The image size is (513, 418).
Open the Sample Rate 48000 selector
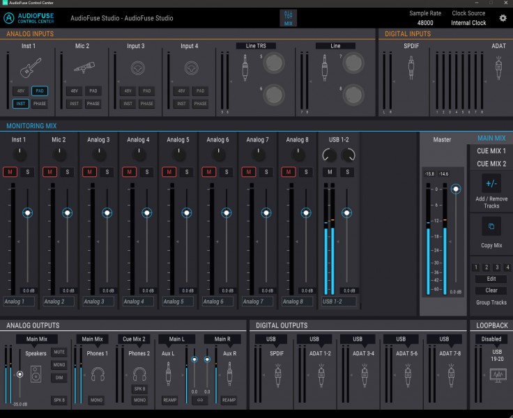pyautogui.click(x=425, y=23)
